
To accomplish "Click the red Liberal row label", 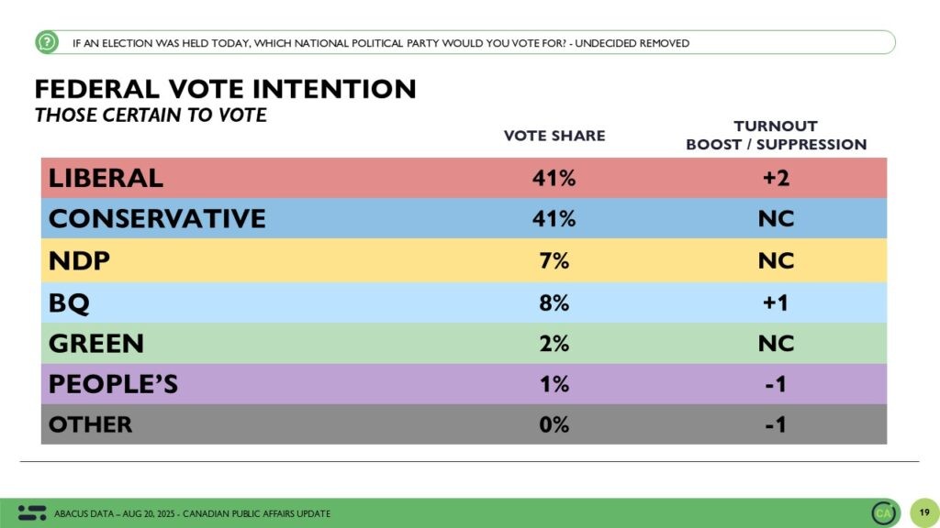I will (x=106, y=178).
